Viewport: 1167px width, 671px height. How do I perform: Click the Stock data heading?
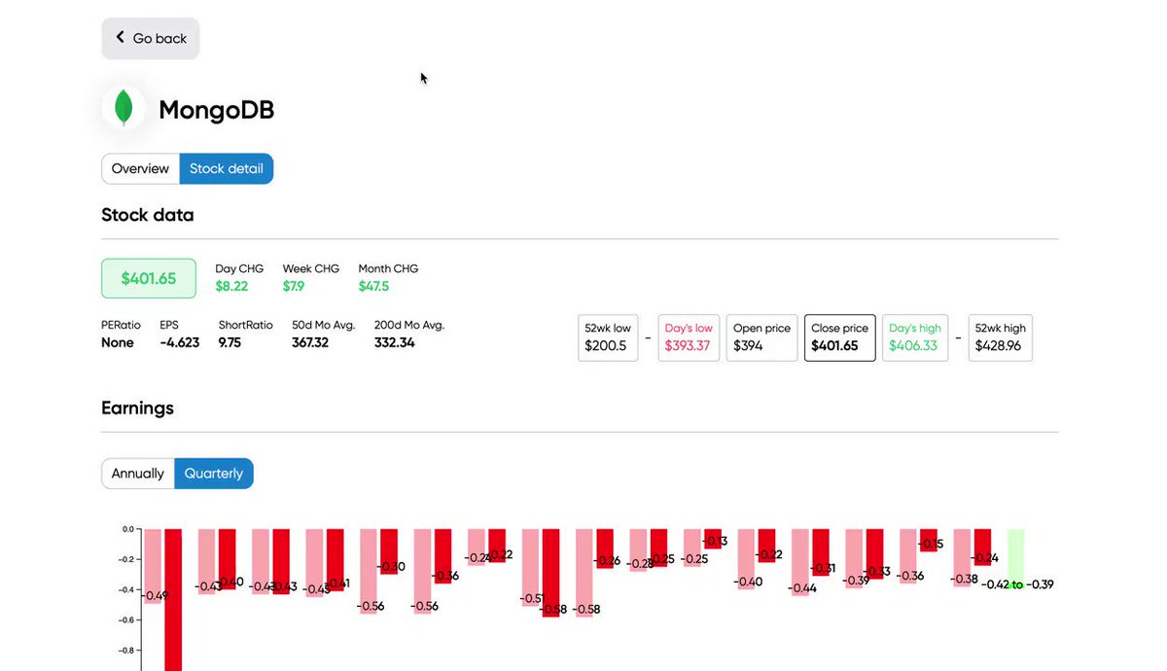pyautogui.click(x=148, y=215)
